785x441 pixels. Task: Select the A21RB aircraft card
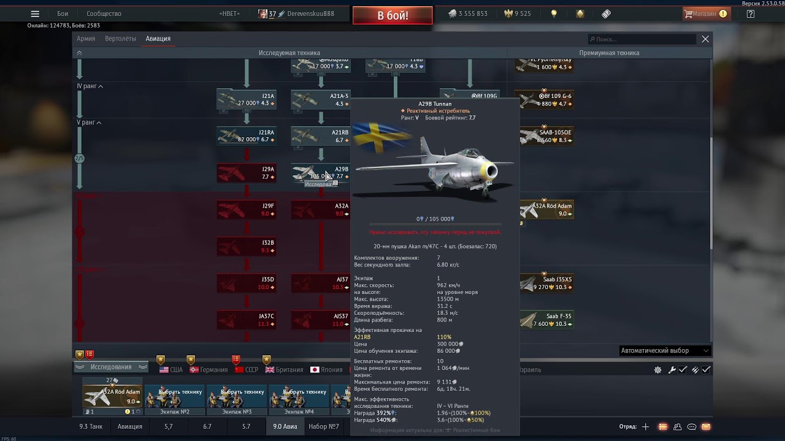point(320,136)
